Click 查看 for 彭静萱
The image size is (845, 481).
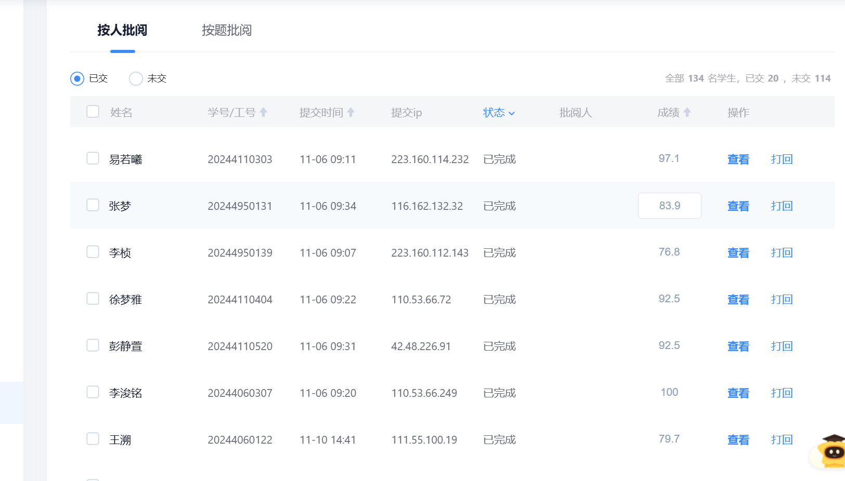pyautogui.click(x=738, y=346)
